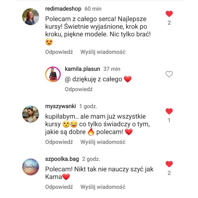View like count 2 on redimadeshop comment
The image size is (198, 198).
click(x=169, y=23)
